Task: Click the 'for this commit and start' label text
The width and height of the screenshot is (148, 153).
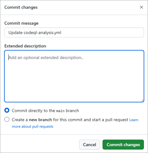Action: tap(77, 120)
